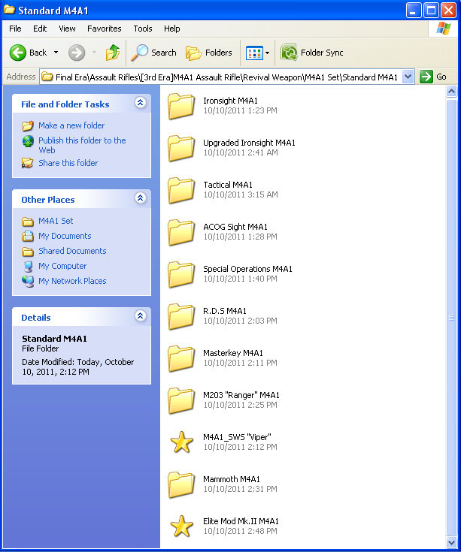
Task: Click the scrollbar down arrow
Action: [x=451, y=542]
